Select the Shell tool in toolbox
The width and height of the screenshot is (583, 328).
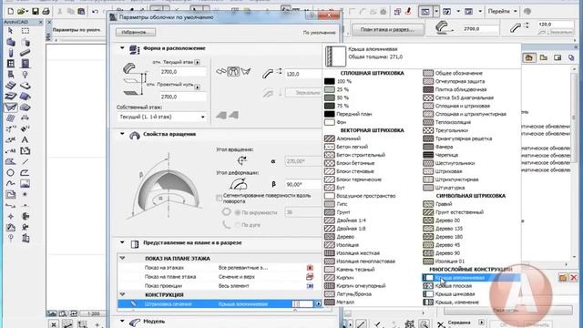click(10, 108)
